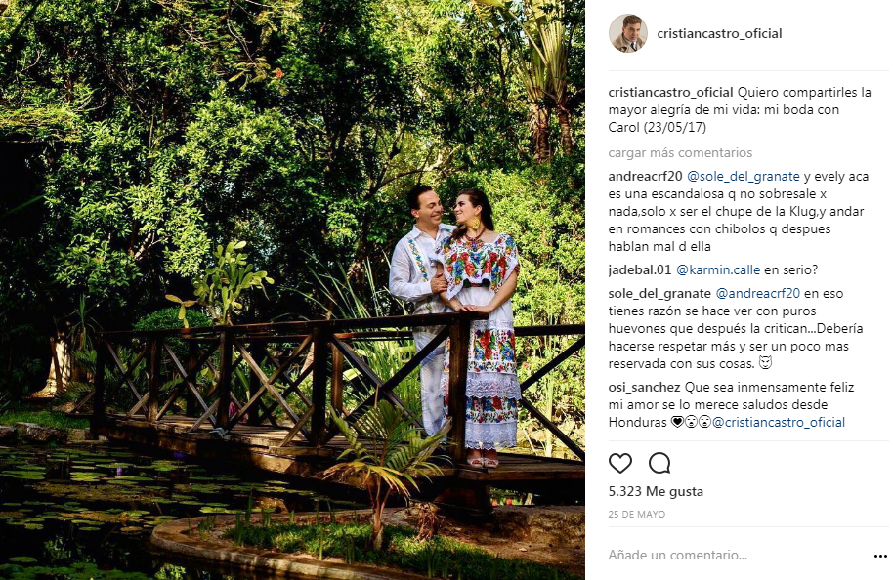Image resolution: width=893 pixels, height=580 pixels.
Task: Open the three-dot more options menu
Action: click(x=880, y=556)
